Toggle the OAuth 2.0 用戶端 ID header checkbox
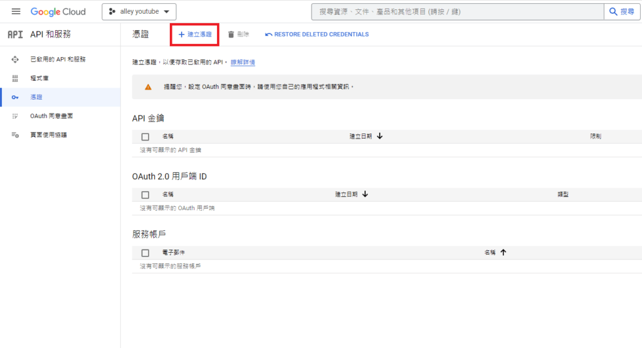Image resolution: width=642 pixels, height=348 pixels. (145, 194)
